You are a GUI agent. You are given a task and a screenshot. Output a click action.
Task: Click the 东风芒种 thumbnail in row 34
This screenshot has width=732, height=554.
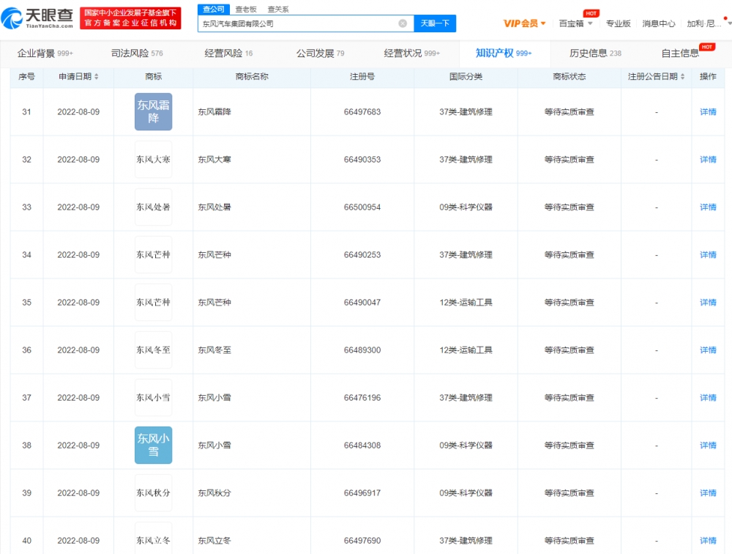[153, 255]
